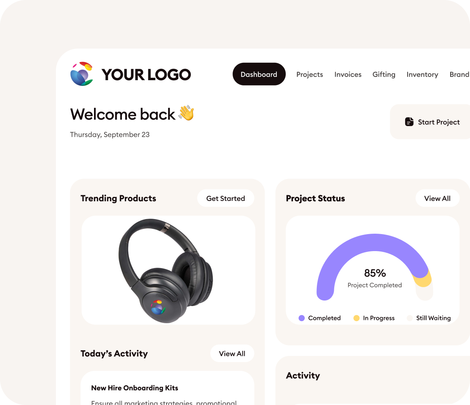470x405 pixels.
Task: Click the document icon beside Start Project
Action: coord(409,122)
